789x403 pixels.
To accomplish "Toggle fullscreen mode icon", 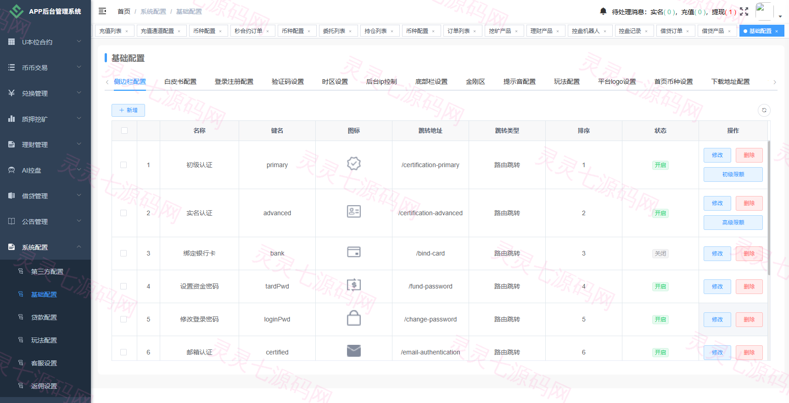I will tap(744, 11).
